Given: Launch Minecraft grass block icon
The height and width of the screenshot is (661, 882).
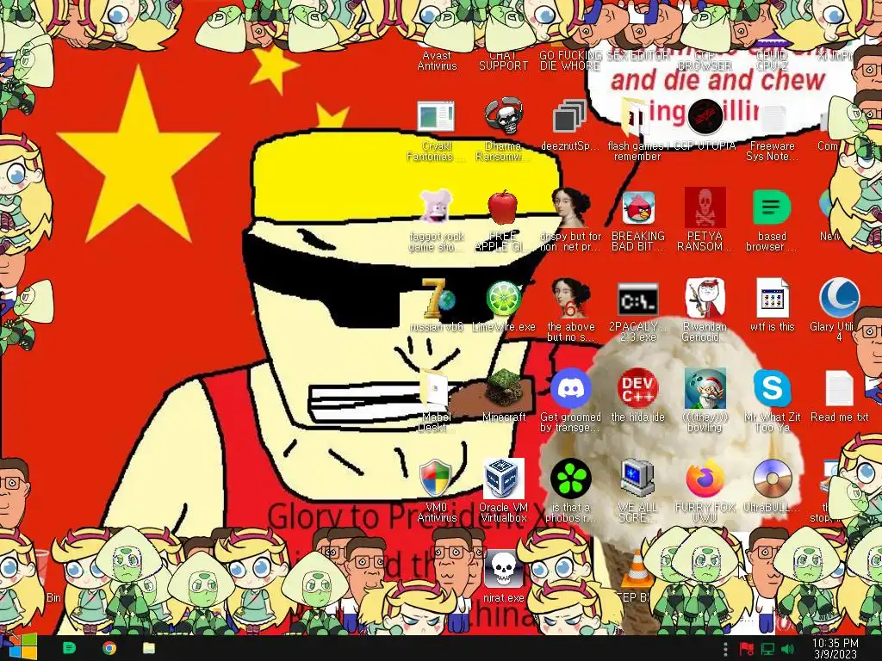Looking at the screenshot, I should pyautogui.click(x=505, y=388).
